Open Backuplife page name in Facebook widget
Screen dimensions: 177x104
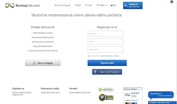pyautogui.click(x=135, y=93)
